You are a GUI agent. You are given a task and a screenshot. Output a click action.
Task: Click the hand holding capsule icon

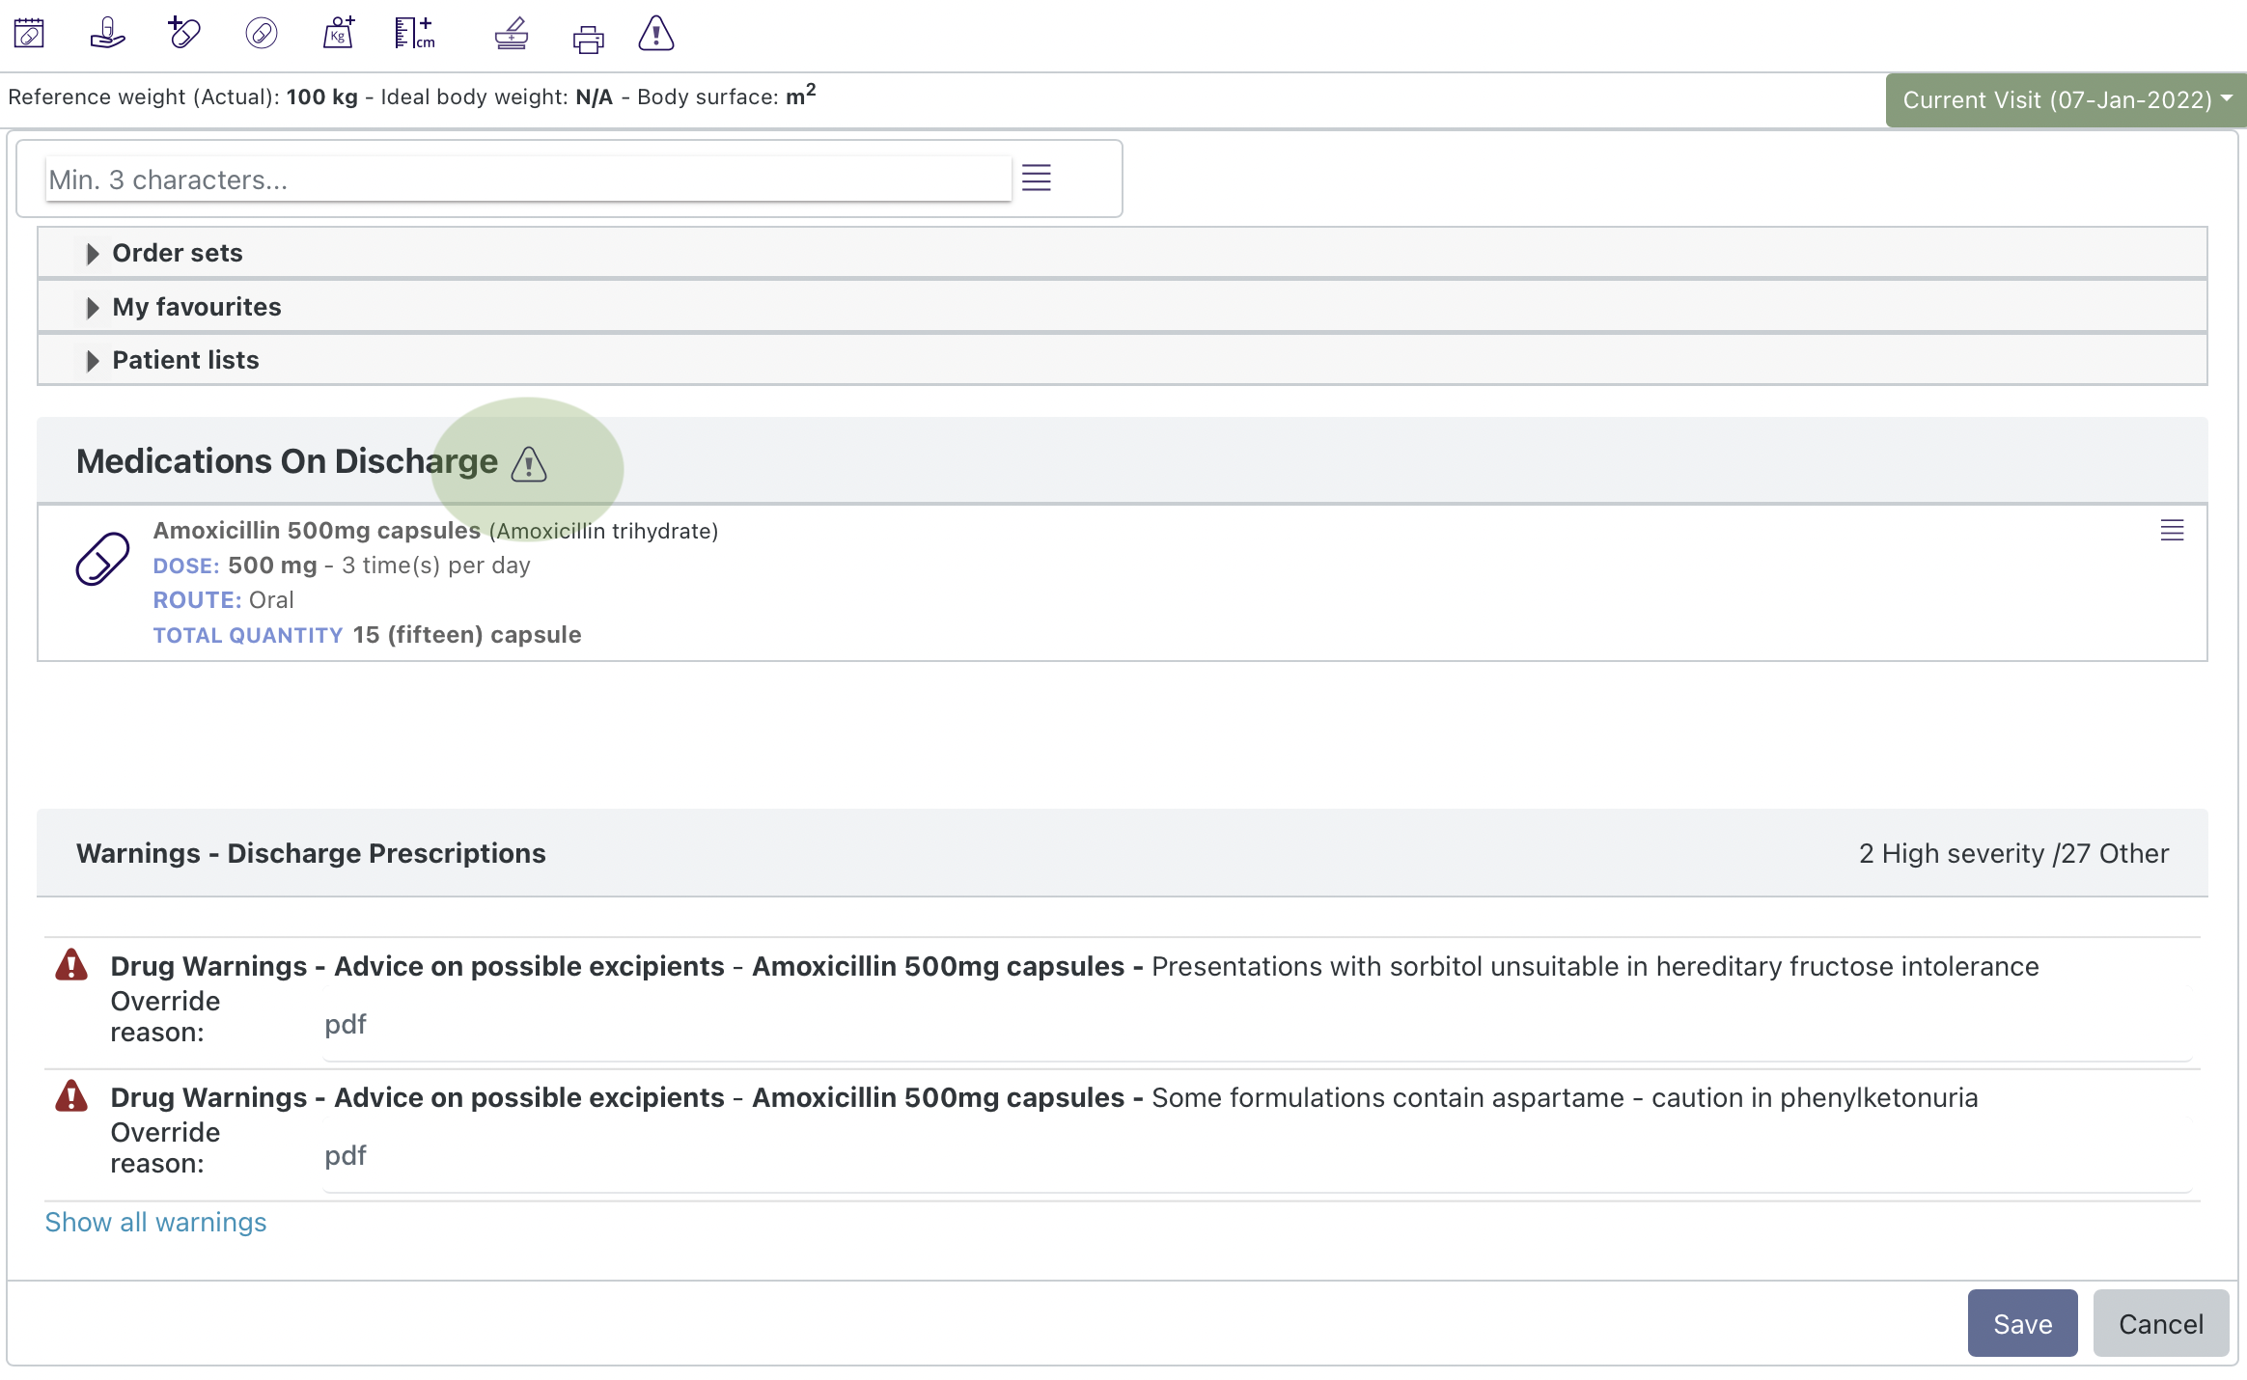coord(107,34)
